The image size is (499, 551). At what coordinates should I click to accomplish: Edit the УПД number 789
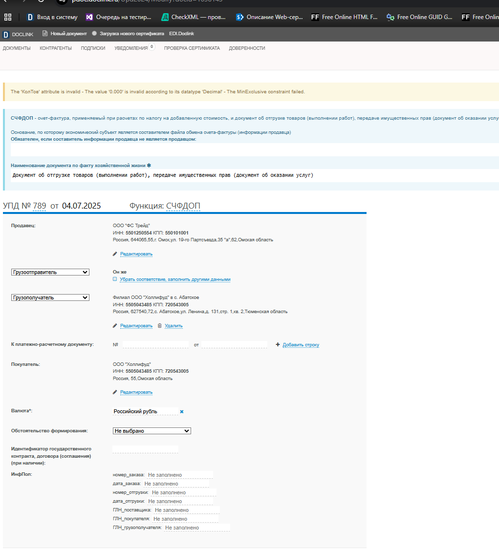tap(40, 206)
